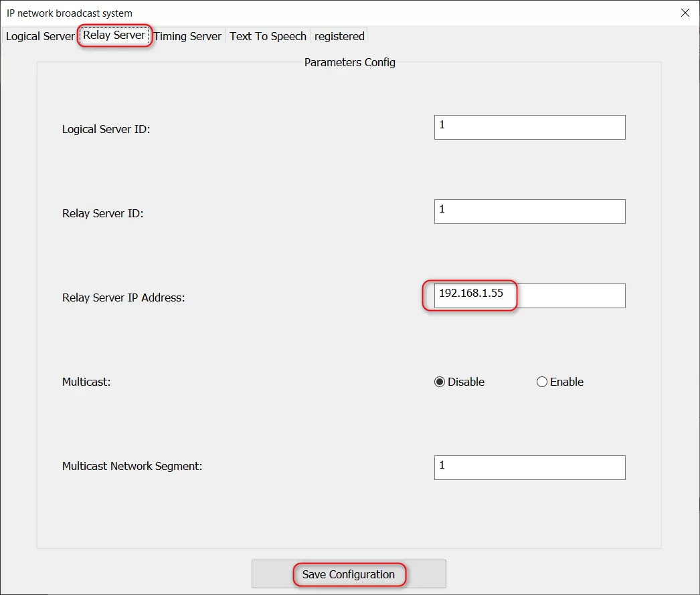Click the Relay Server IP Address field
Viewport: 700px width, 595px height.
pos(529,295)
